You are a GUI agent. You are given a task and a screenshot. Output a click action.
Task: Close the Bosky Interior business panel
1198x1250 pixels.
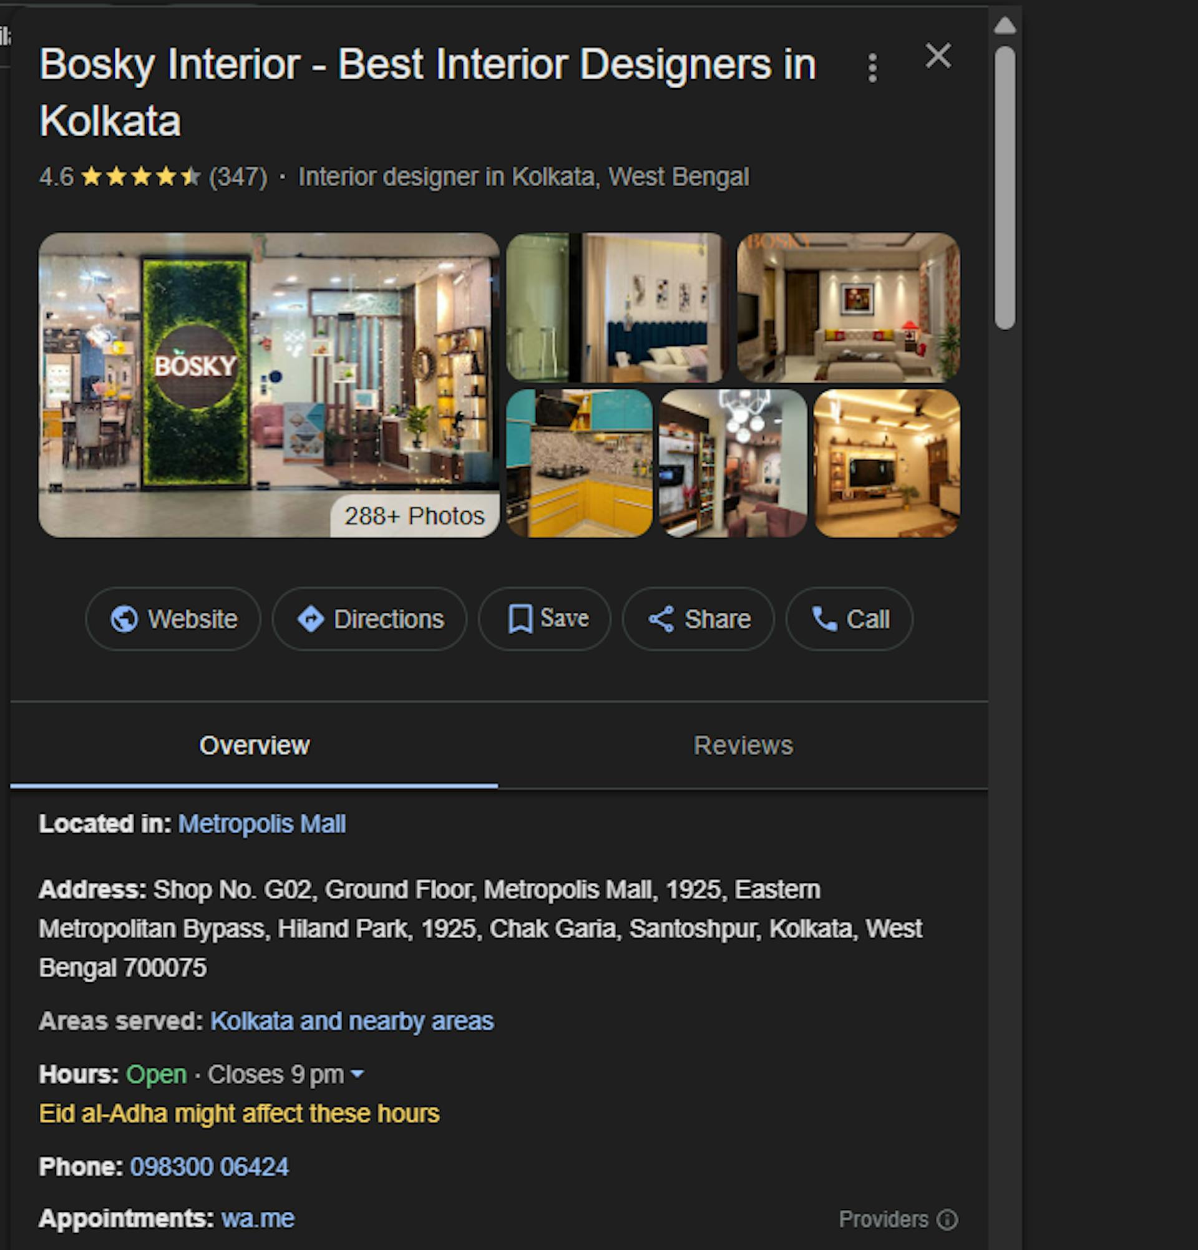tap(938, 56)
